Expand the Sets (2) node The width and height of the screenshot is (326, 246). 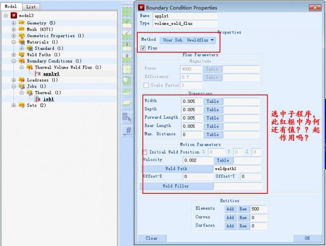point(14,105)
